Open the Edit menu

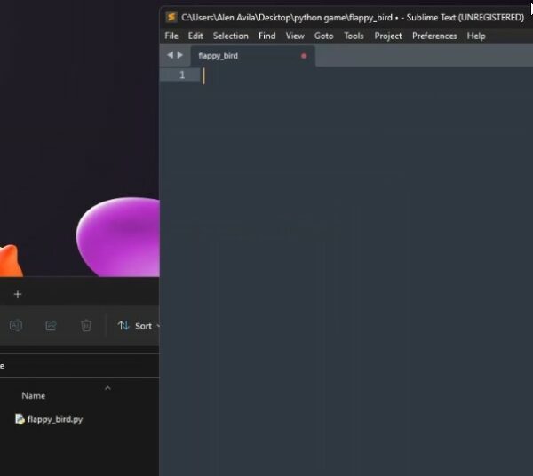tap(195, 36)
